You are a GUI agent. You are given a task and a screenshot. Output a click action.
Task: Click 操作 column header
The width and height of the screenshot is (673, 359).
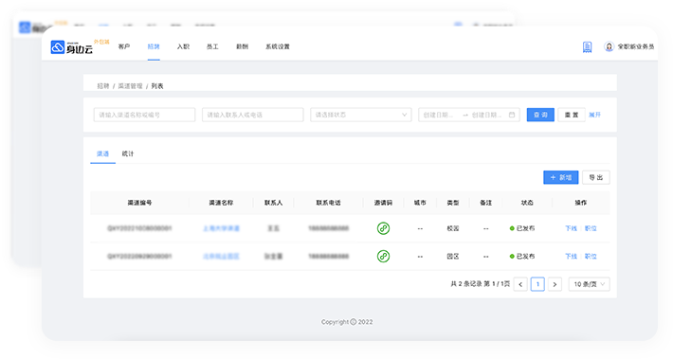pyautogui.click(x=581, y=203)
